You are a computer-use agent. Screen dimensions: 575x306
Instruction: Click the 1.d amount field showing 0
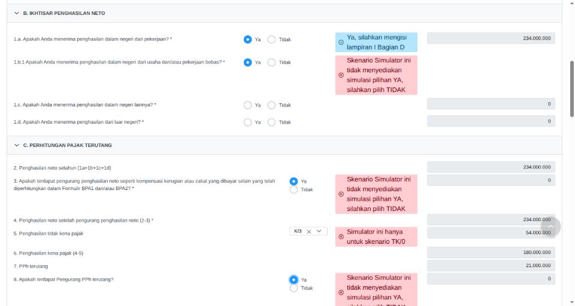click(491, 121)
